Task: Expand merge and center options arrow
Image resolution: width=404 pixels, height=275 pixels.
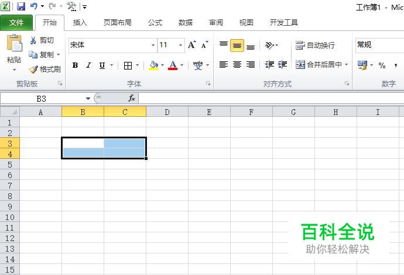Action: 347,64
